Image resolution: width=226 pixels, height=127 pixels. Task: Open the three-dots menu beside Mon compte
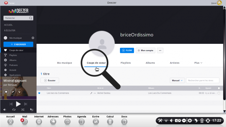(160, 50)
